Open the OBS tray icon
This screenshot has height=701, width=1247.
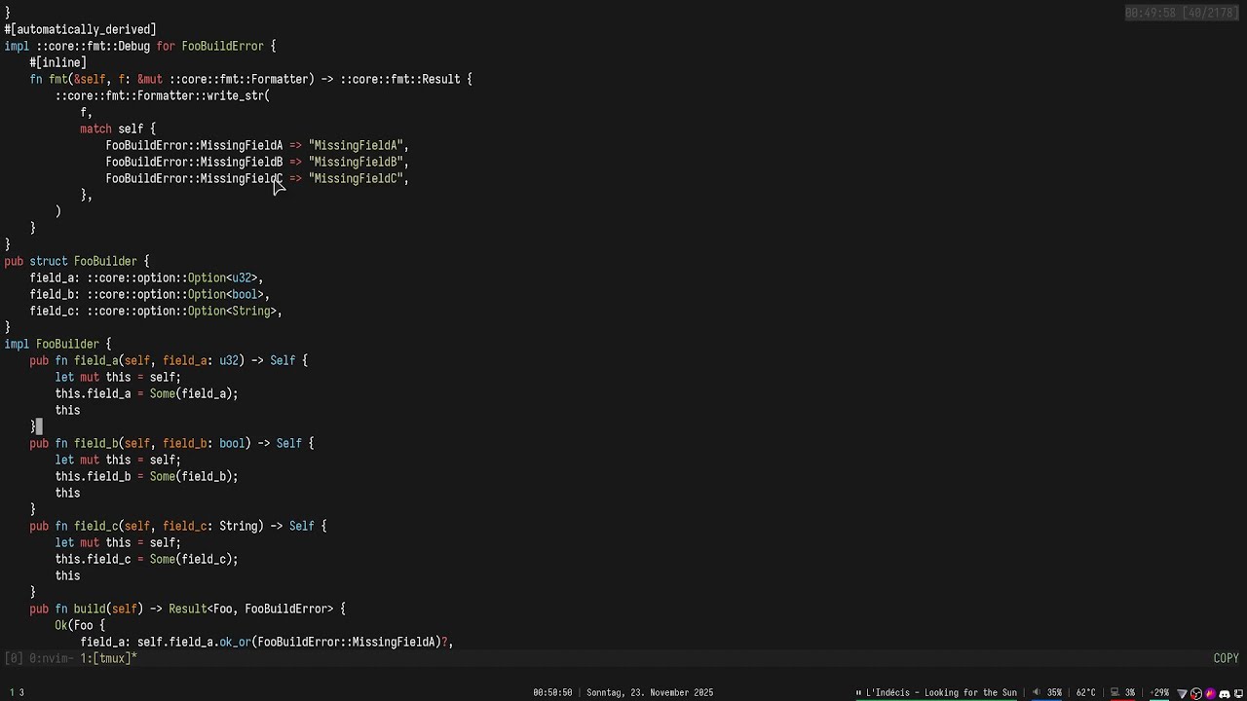point(1196,693)
